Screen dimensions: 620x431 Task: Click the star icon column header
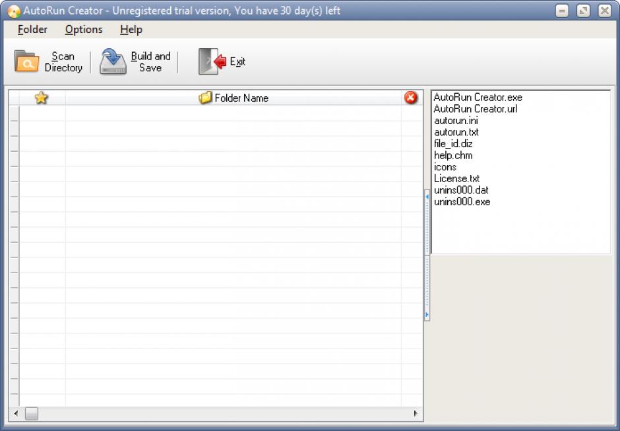pos(41,98)
